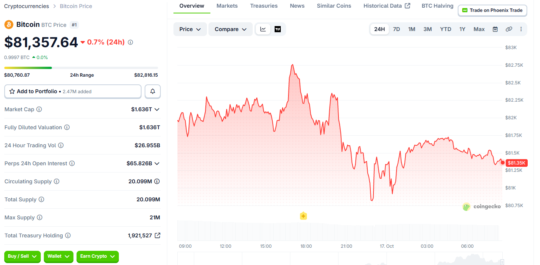
Task: Click the copy chart link icon
Action: click(509, 29)
